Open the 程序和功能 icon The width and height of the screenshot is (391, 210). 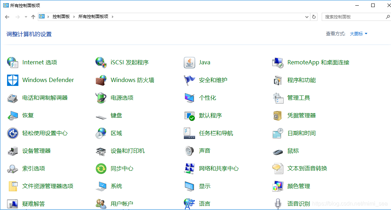(x=278, y=80)
